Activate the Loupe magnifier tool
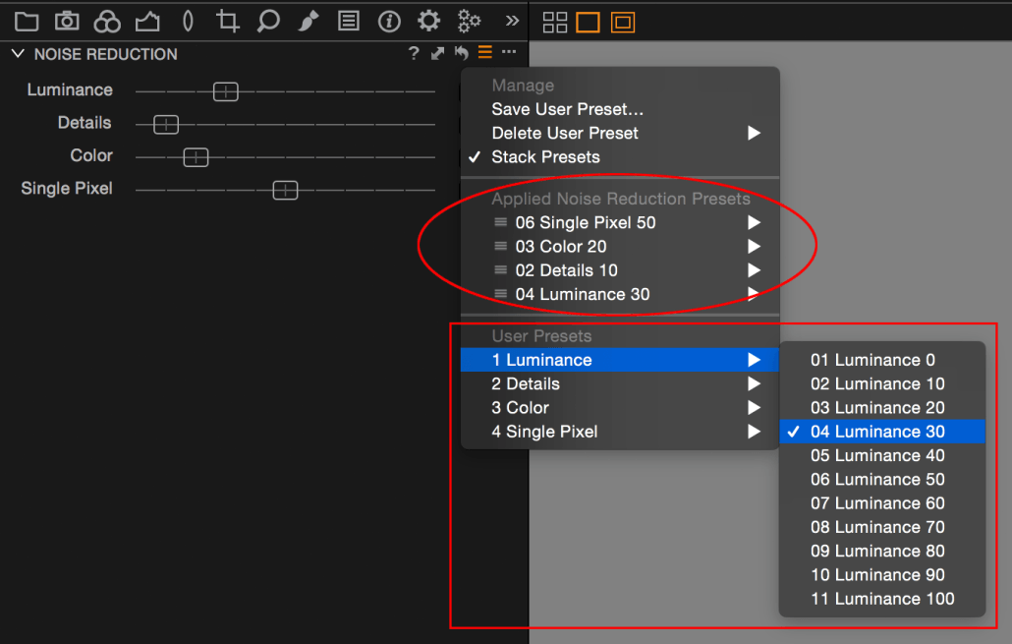 (x=268, y=21)
